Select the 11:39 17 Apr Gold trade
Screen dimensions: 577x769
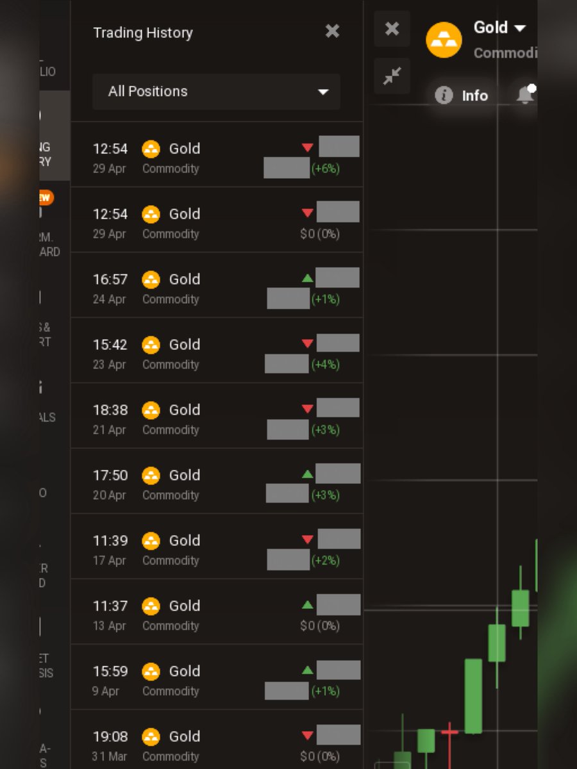click(x=217, y=547)
